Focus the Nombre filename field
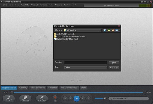Image resolution: width=153 pixels, height=104 pixels. pos(86,63)
